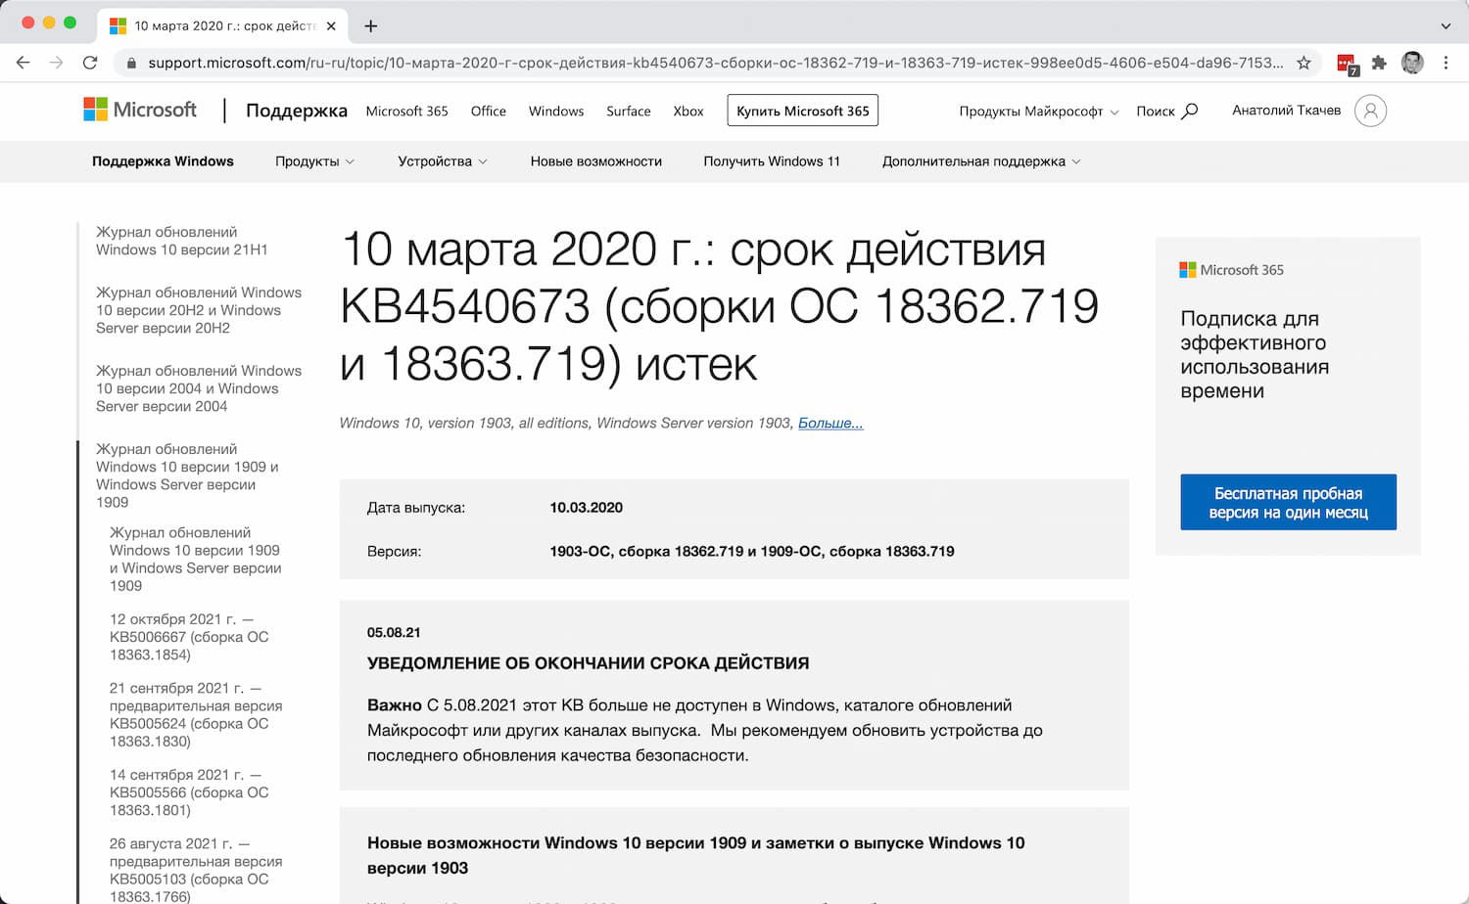The width and height of the screenshot is (1469, 904).
Task: Click the Дата выпуска label
Action: pos(416,508)
